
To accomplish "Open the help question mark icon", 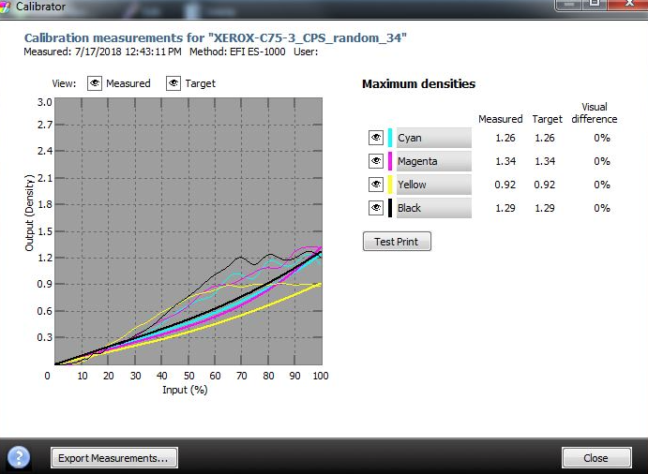I will (19, 457).
